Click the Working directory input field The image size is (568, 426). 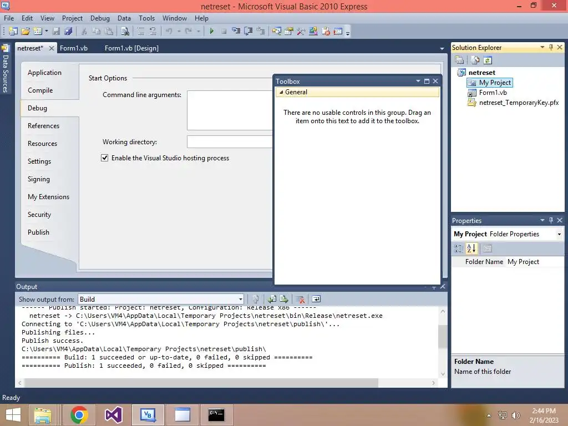[x=230, y=141]
